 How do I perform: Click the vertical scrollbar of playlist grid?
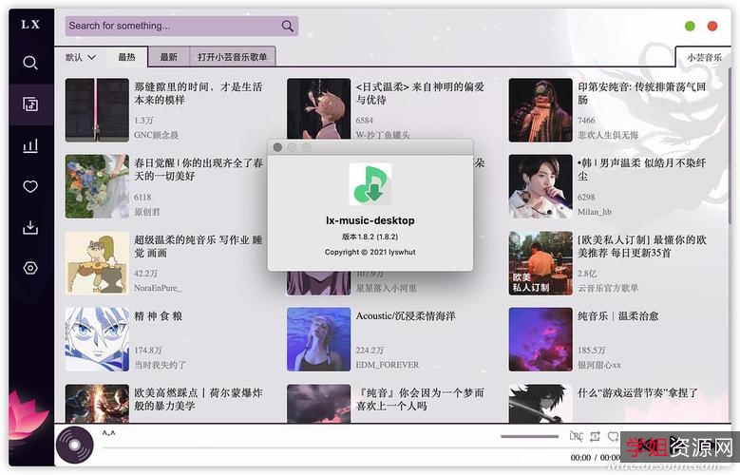[729, 146]
